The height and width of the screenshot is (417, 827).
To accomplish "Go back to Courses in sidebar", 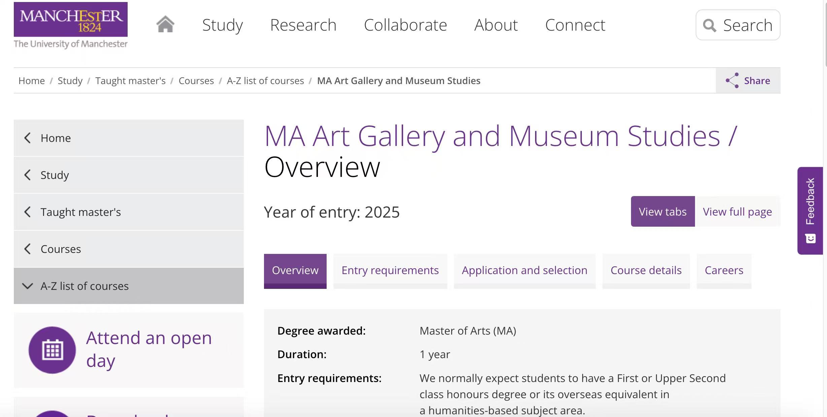I will pyautogui.click(x=61, y=249).
